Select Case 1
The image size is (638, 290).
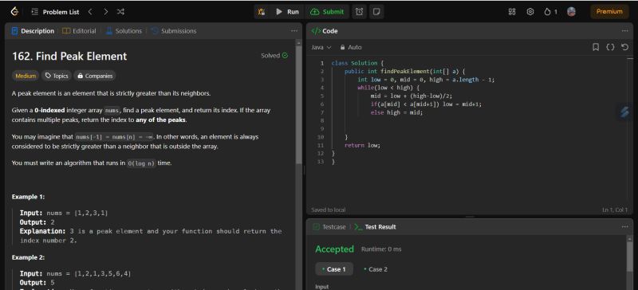pos(334,269)
